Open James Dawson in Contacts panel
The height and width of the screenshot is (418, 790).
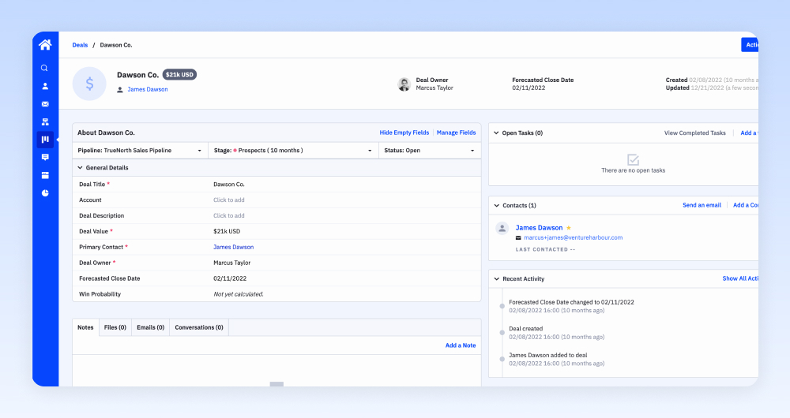(539, 228)
